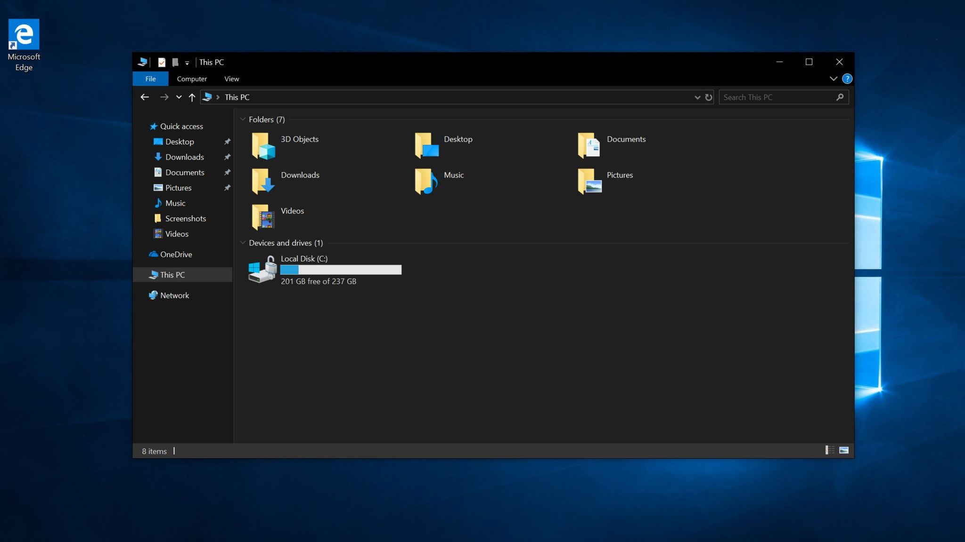Collapse the Folders (7) group
Screen dimensions: 965x542
243,120
